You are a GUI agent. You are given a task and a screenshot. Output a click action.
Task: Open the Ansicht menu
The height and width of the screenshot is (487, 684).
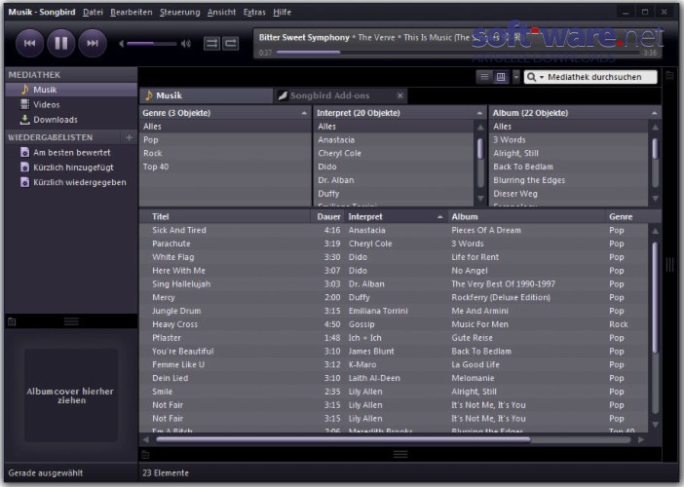(221, 13)
